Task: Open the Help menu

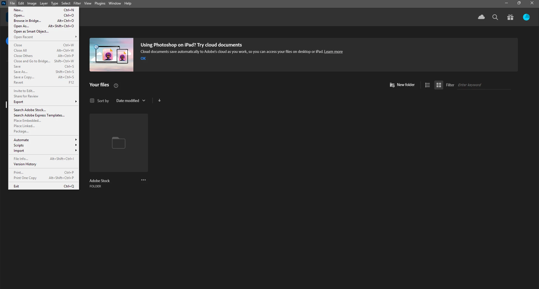Action: [128, 3]
